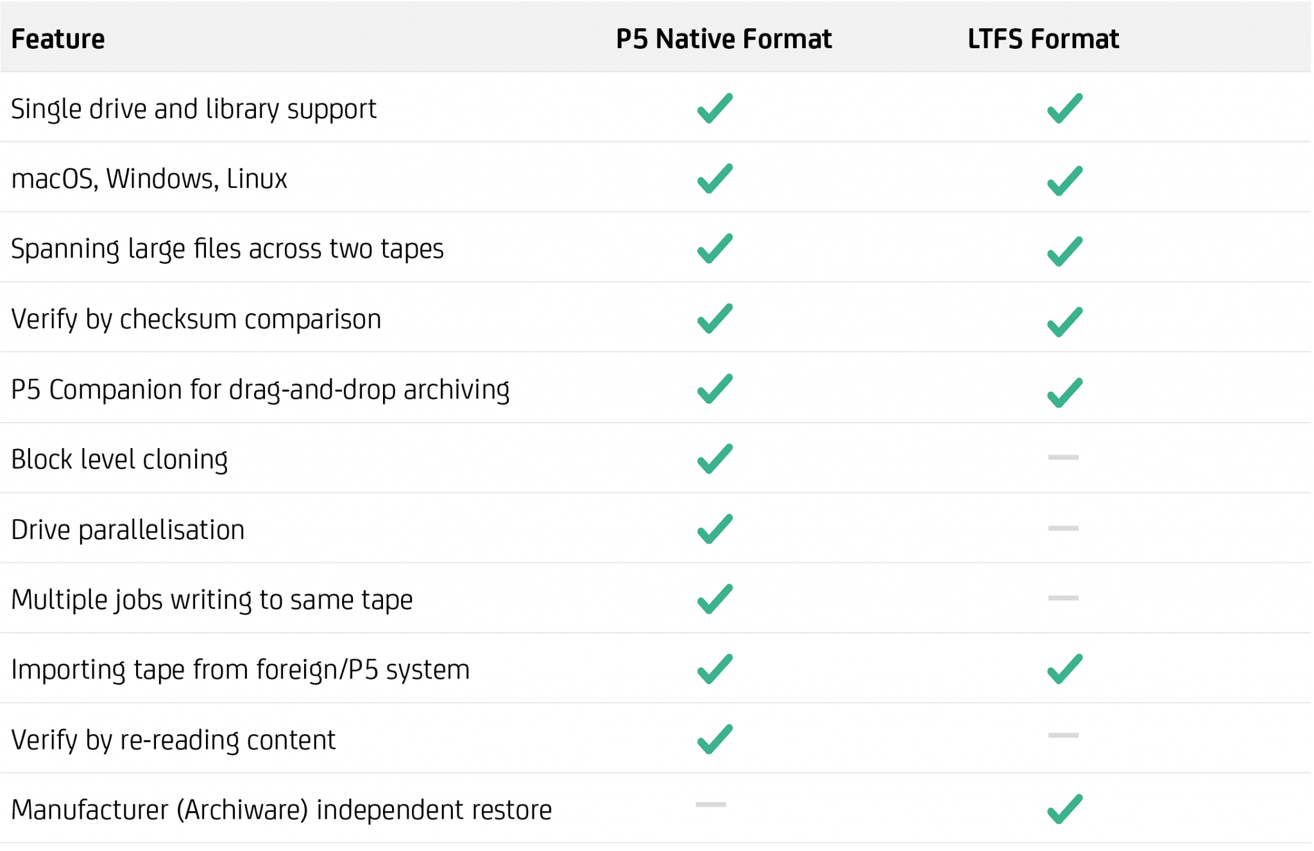Click LTFS dash for Multiple jobs writing row
The height and width of the screenshot is (851, 1314).
1063,598
